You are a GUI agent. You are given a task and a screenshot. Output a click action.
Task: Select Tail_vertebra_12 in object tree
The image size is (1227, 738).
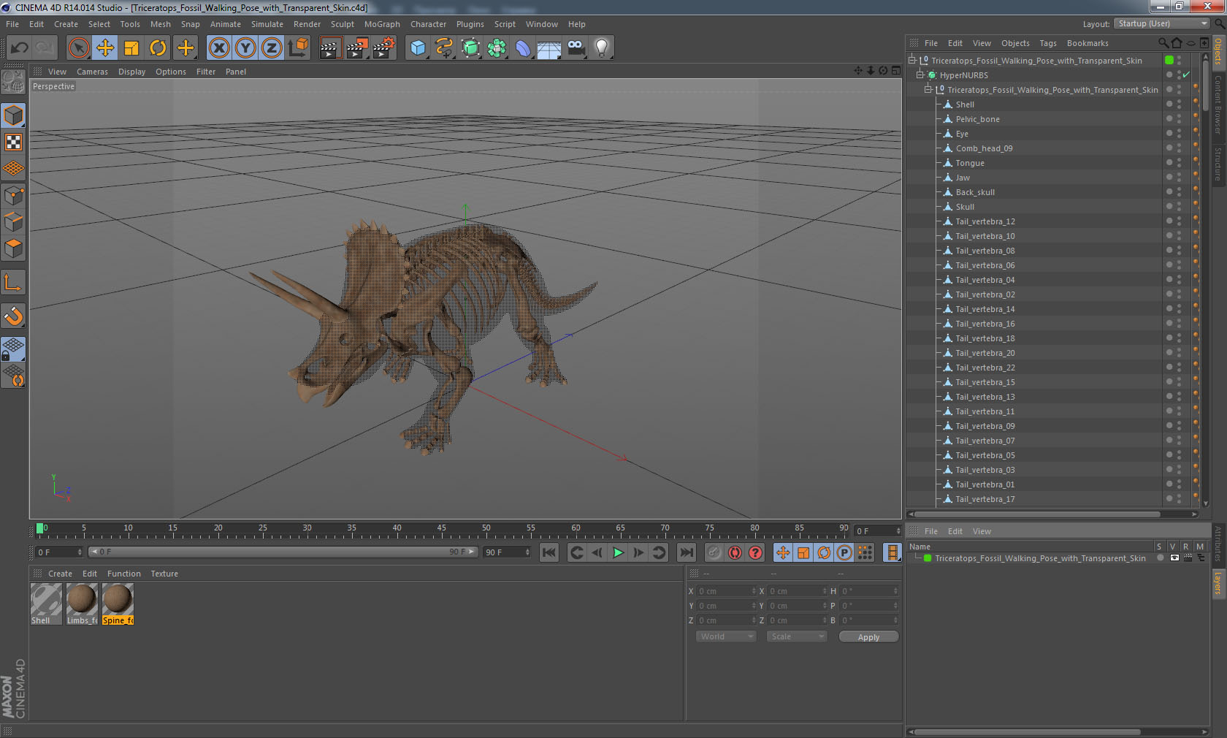click(985, 221)
